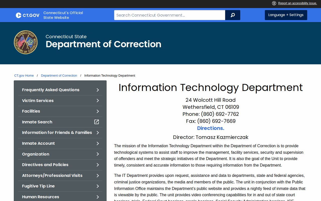Expand the Attorneys/Professional Visits chevron
This screenshot has height=201, width=321.
pyautogui.click(x=98, y=175)
